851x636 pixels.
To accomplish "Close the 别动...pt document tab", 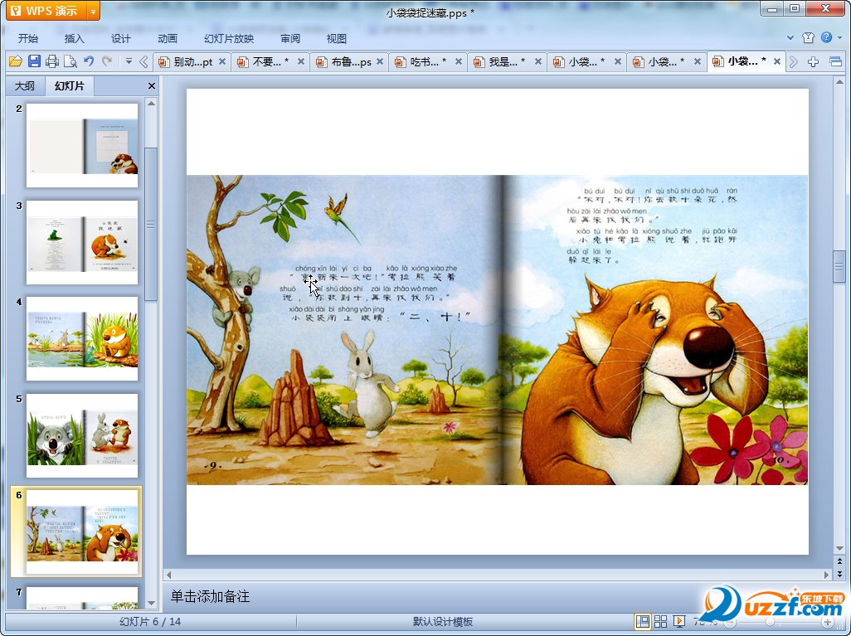I will pyautogui.click(x=222, y=62).
